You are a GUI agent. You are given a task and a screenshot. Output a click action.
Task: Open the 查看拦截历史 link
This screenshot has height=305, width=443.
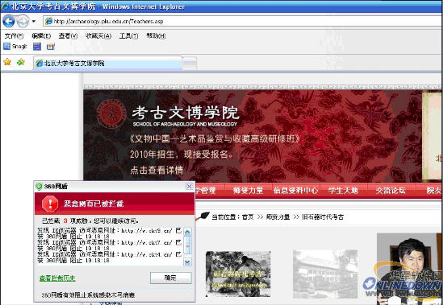click(x=57, y=278)
